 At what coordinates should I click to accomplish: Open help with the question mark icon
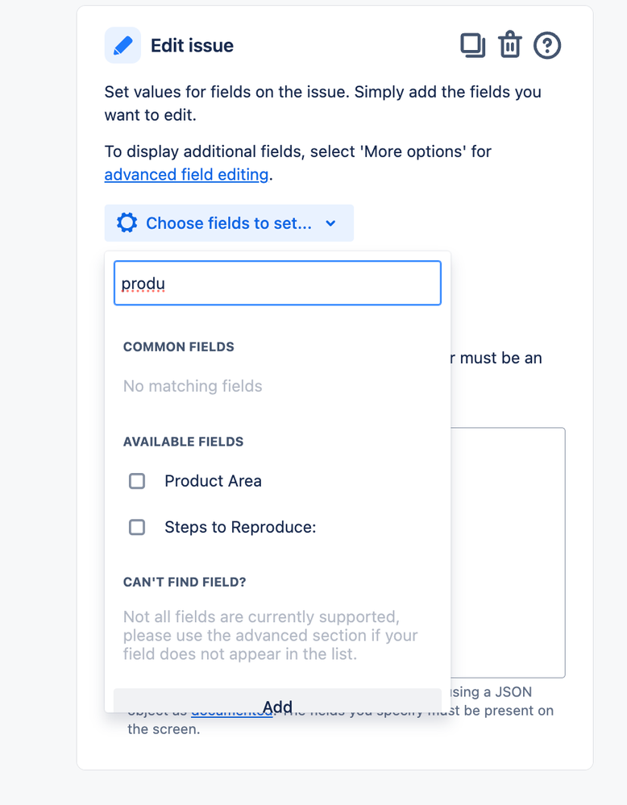coord(547,46)
